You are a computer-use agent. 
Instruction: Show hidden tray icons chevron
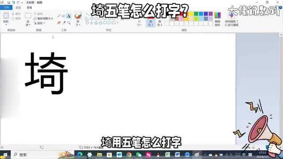(205, 155)
